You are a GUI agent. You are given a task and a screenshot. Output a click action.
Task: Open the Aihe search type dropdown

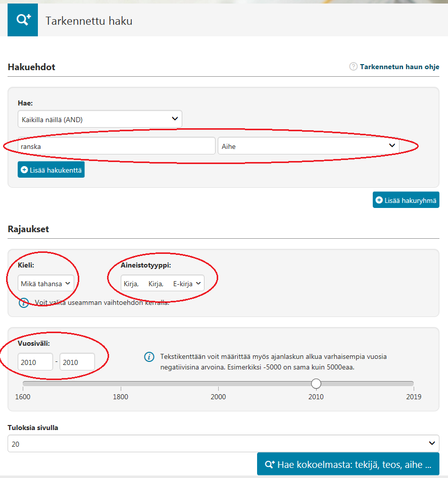(308, 146)
